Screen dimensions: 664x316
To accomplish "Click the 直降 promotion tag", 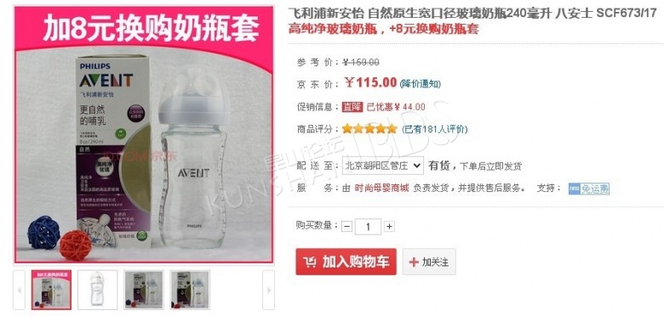I will coord(352,107).
